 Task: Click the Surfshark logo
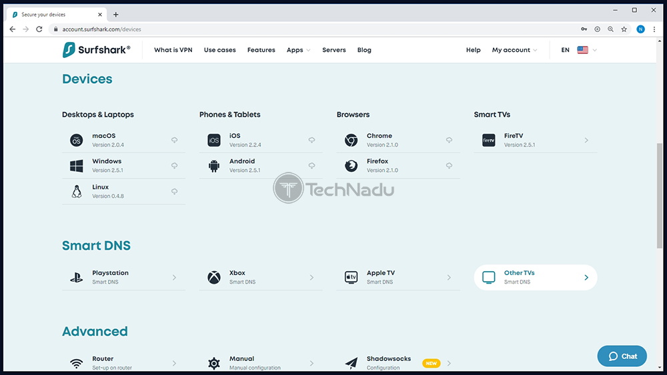tap(96, 50)
